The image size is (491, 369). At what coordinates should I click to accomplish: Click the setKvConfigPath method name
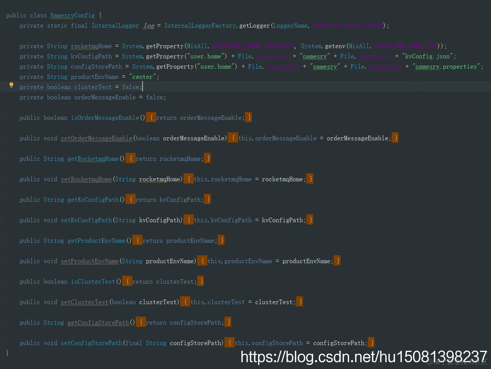(86, 220)
